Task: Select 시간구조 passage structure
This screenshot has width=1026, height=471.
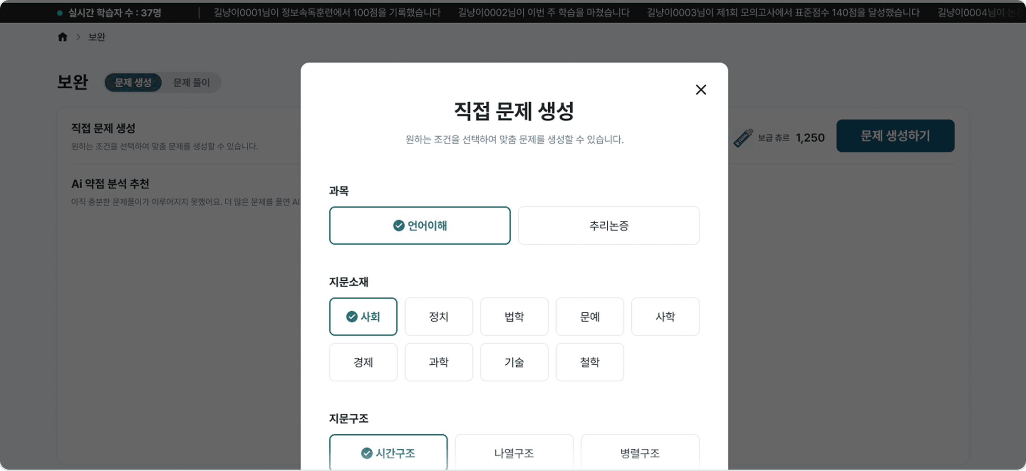Action: (x=388, y=452)
